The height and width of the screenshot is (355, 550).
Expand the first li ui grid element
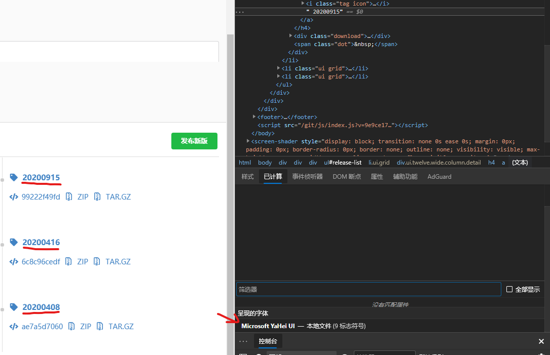coord(278,68)
